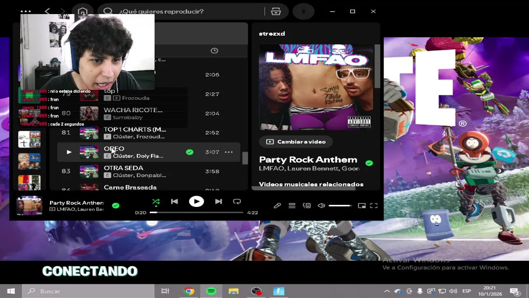The height and width of the screenshot is (298, 529).
Task: Click the now-playing LMFAO thumbnail in player bar
Action: 29,205
